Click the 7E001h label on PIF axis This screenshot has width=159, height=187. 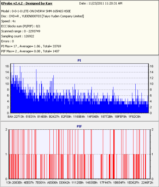coord(41,183)
